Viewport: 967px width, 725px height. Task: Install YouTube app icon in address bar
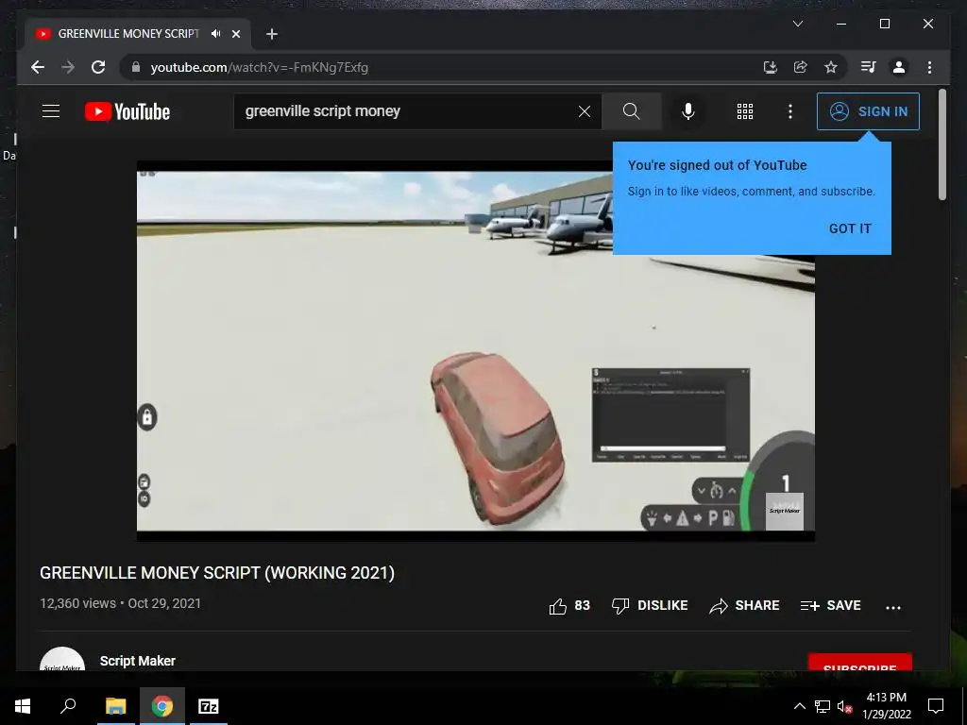tap(770, 67)
